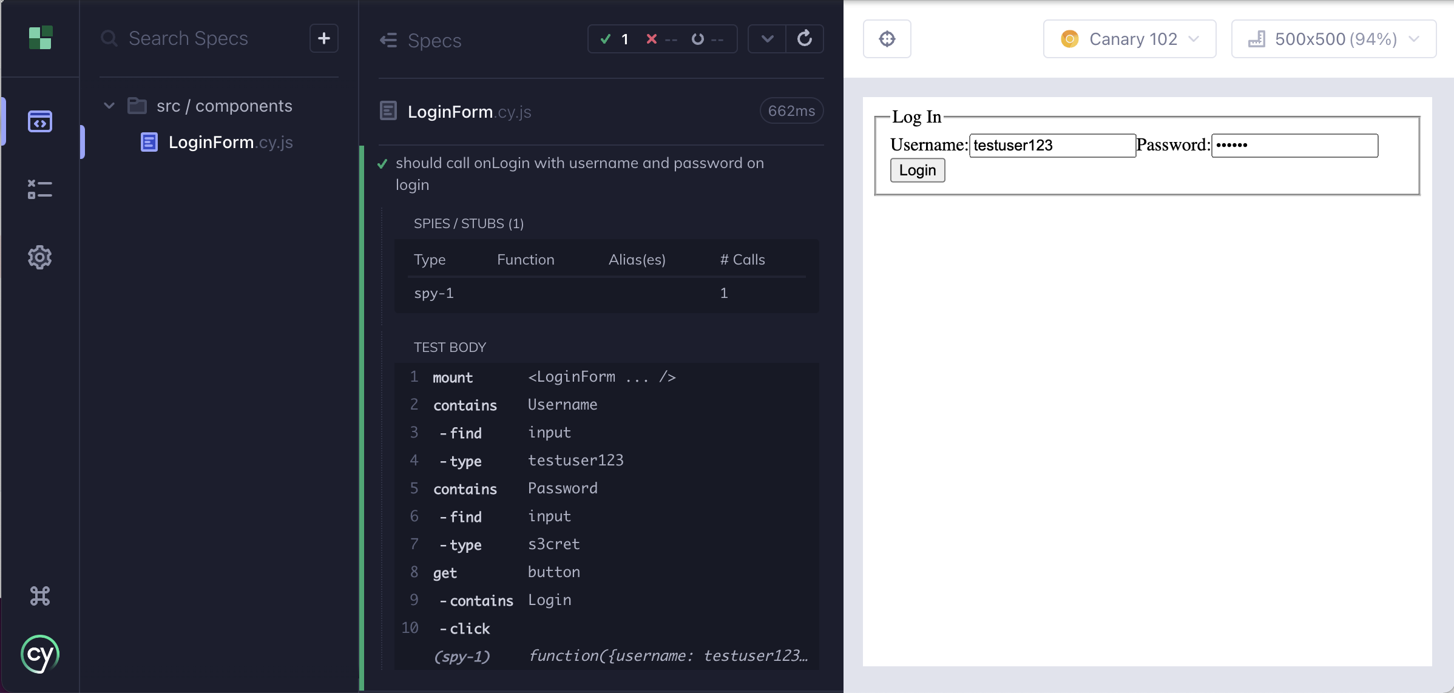This screenshot has width=1454, height=693.
Task: Open keyboard shortcuts command icon
Action: point(40,596)
